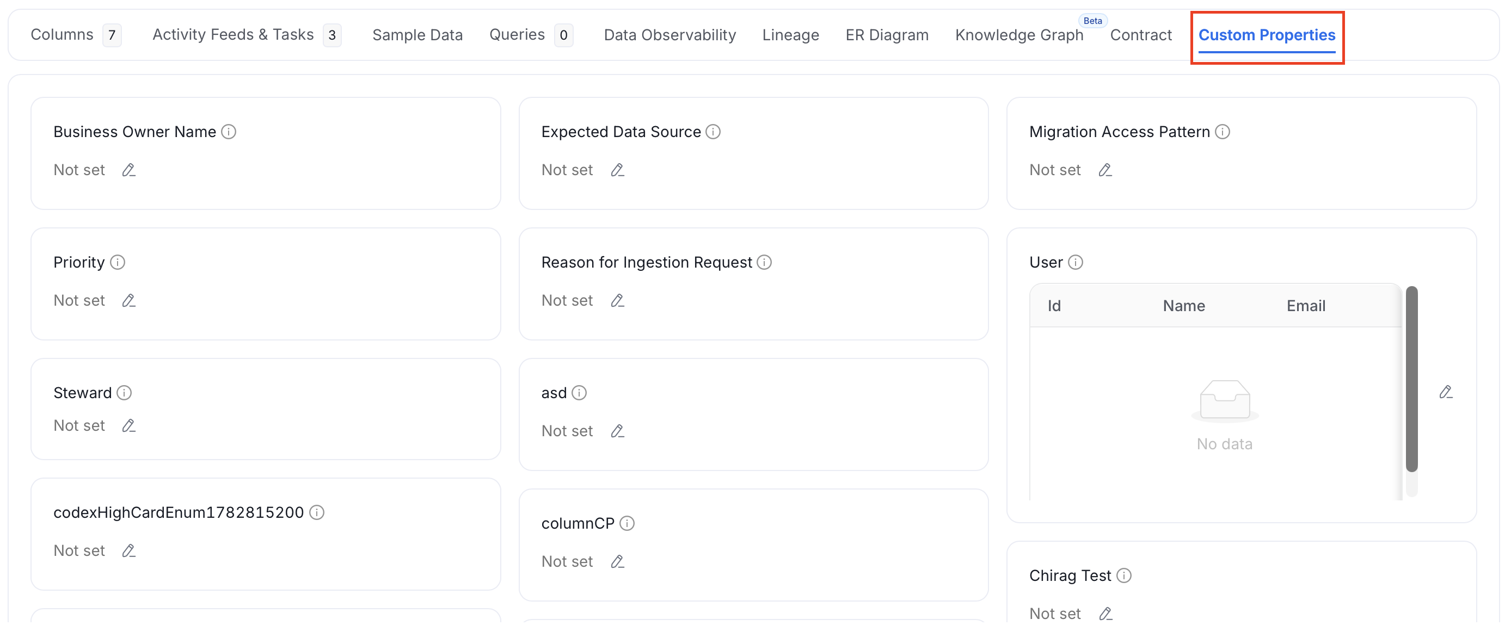Edit Reason for Ingestion Request value

point(617,301)
